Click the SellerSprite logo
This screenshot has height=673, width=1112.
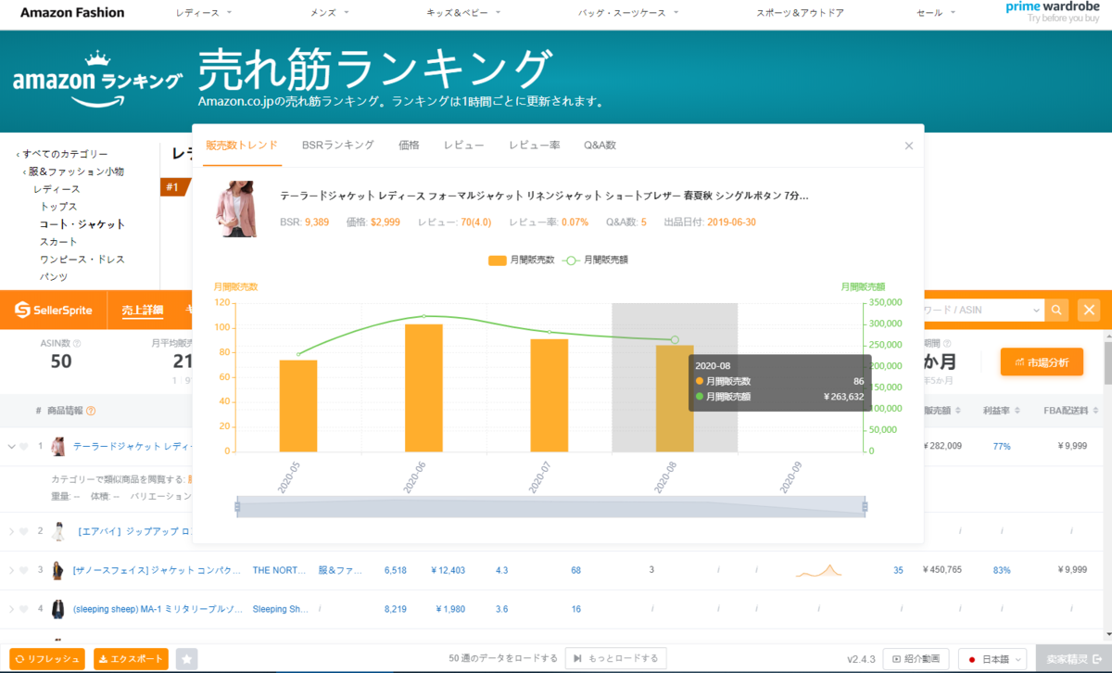(54, 310)
